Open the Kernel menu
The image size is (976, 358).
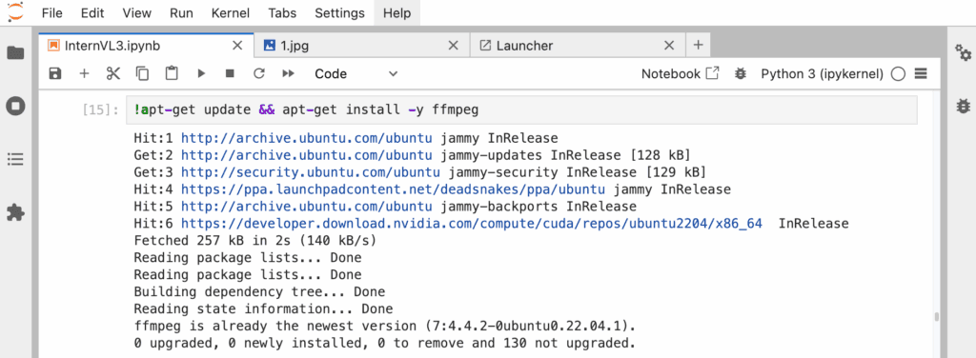pos(231,12)
